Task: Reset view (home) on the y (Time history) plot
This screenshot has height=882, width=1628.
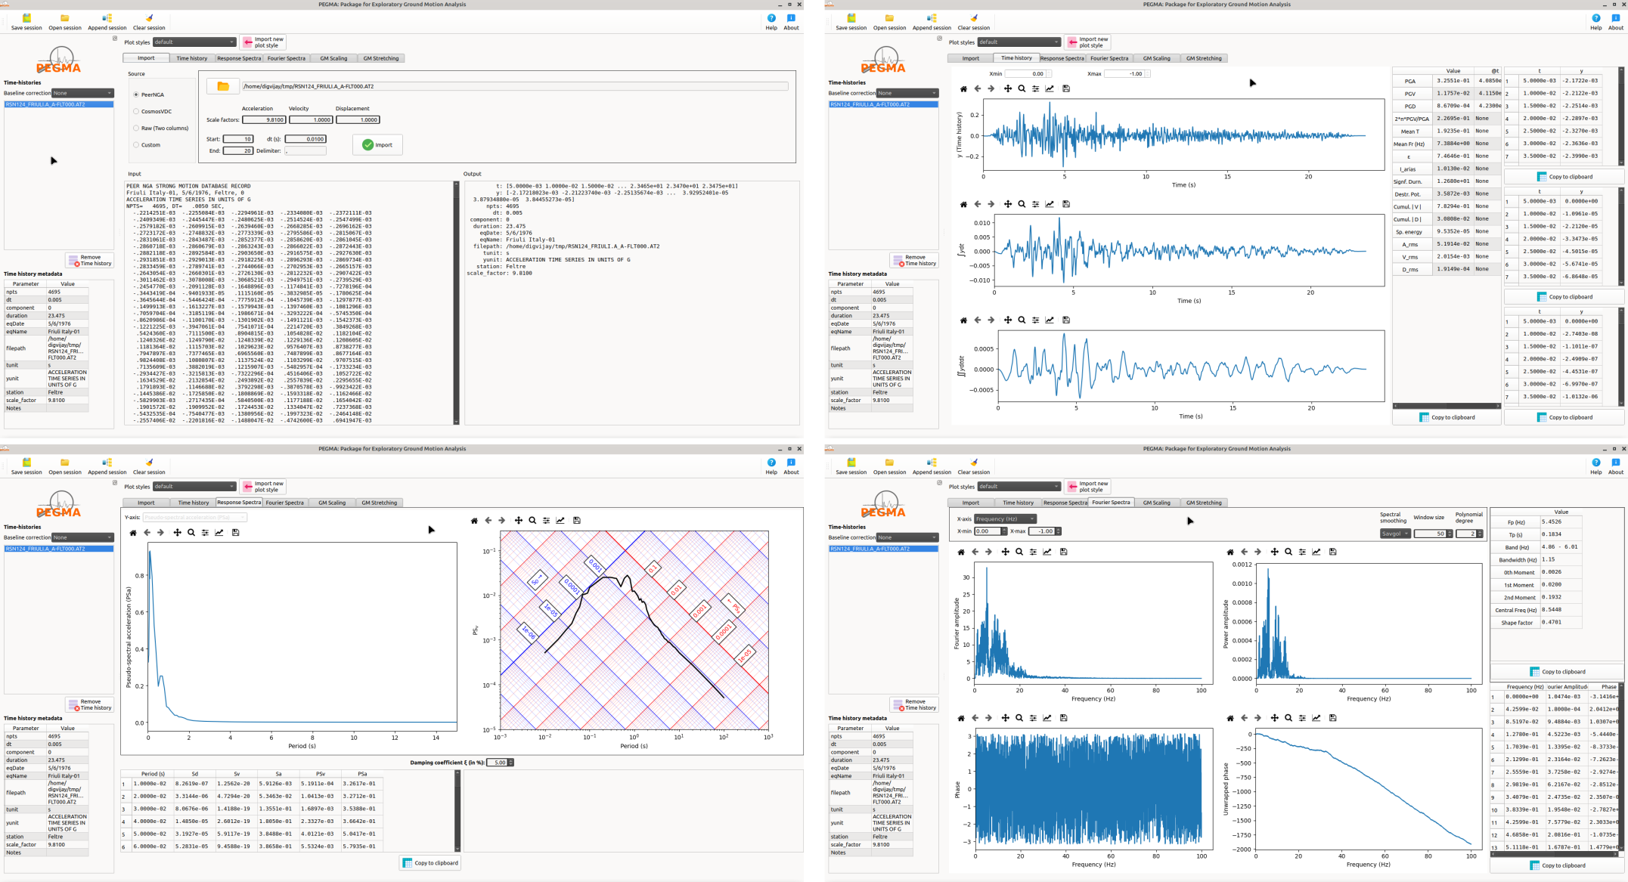Action: point(963,88)
